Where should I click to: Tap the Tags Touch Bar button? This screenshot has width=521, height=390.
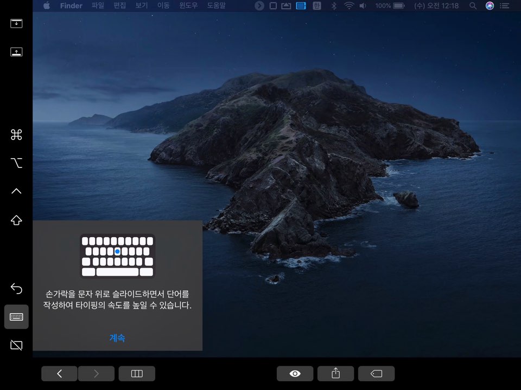[377, 374]
